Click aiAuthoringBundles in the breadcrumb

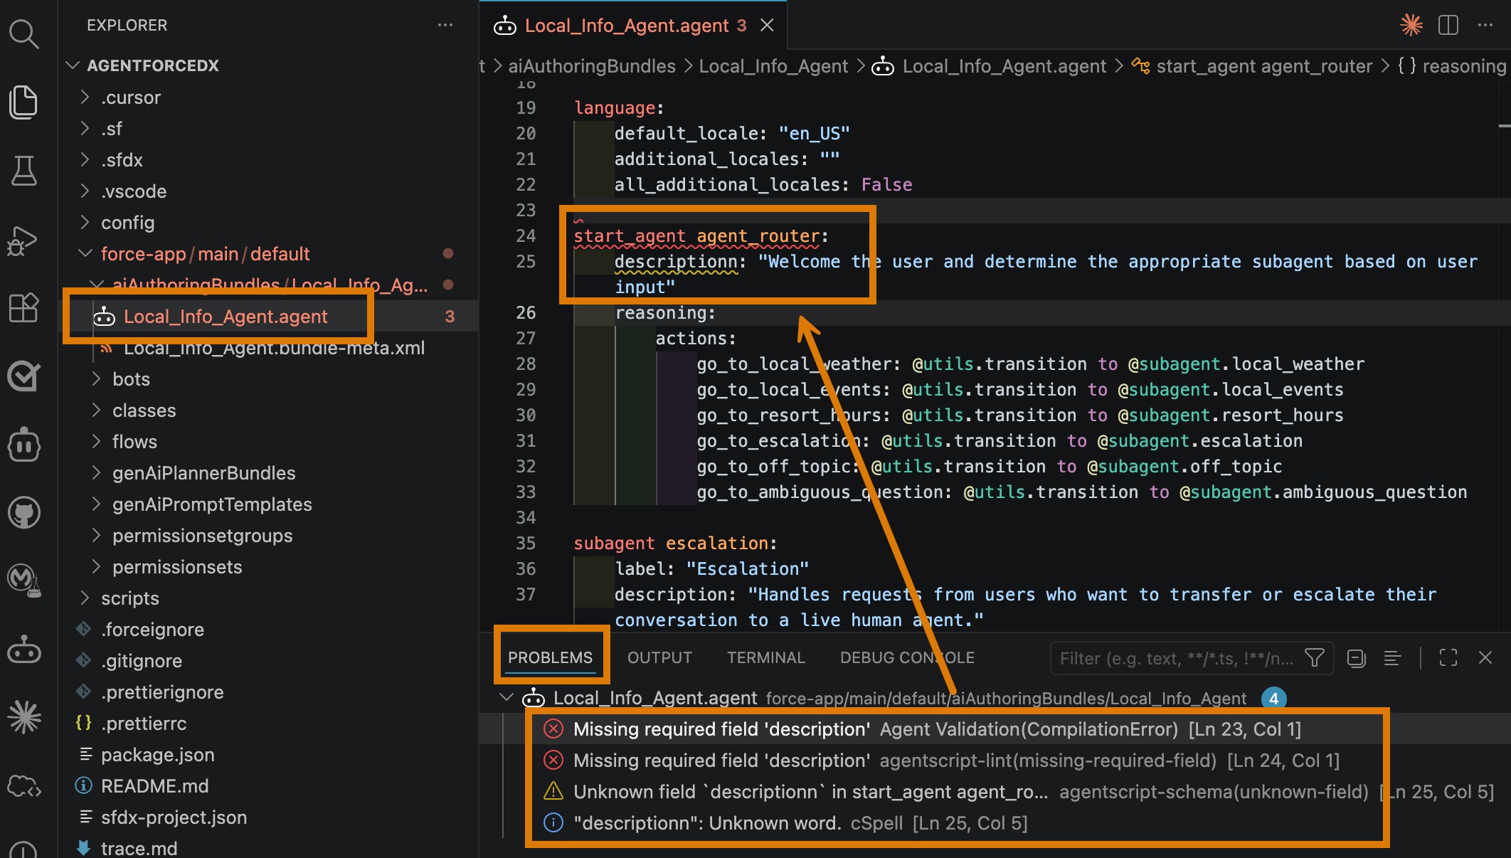tap(592, 66)
